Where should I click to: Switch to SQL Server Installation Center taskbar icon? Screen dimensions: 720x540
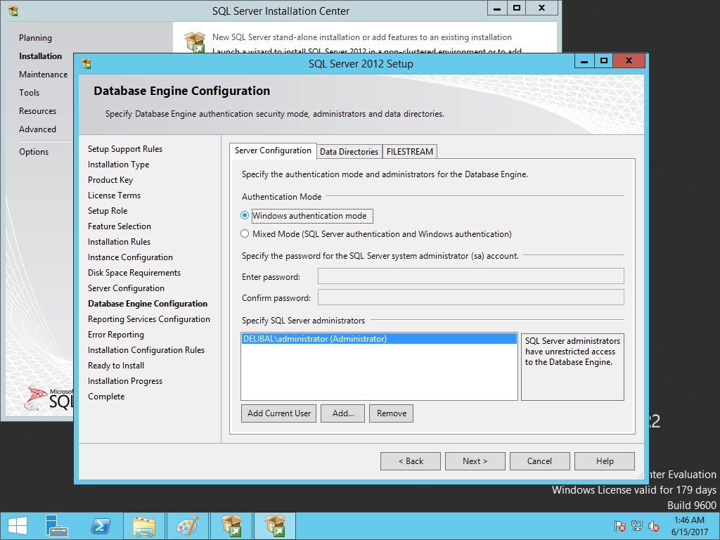pyautogui.click(x=231, y=526)
